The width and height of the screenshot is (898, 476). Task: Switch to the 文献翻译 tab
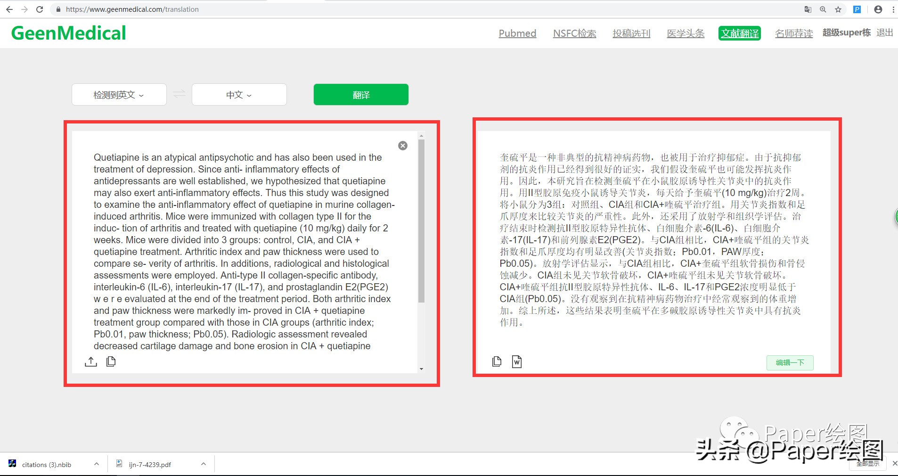coord(739,33)
